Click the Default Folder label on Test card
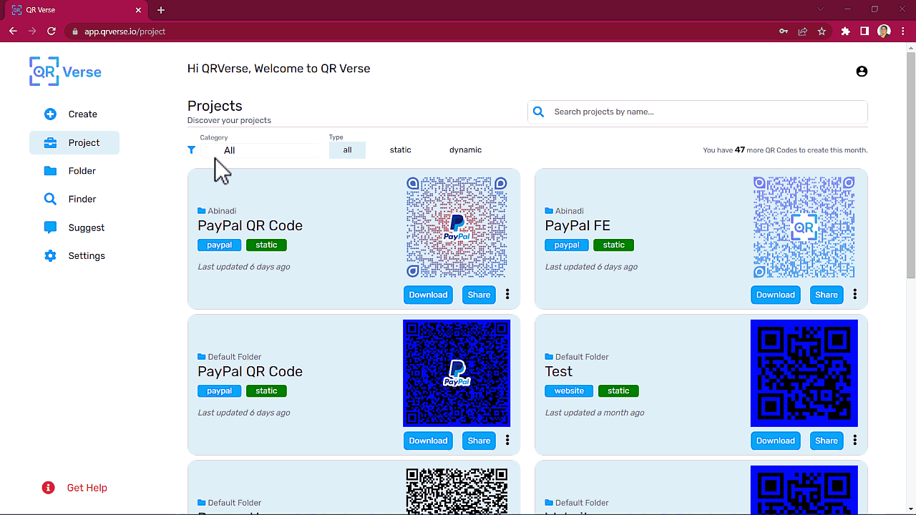916x515 pixels. click(577, 357)
